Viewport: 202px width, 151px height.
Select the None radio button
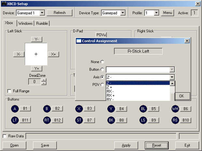coord(102,62)
